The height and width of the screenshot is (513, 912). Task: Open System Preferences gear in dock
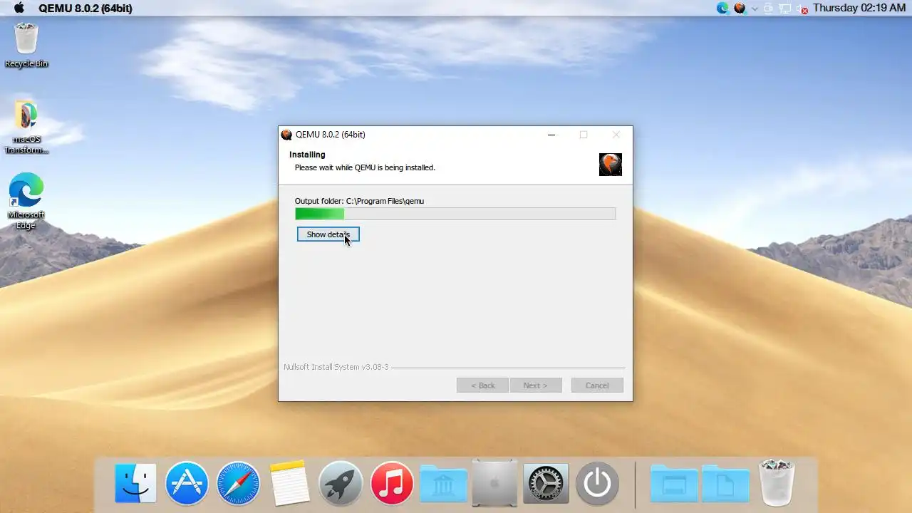click(x=546, y=484)
